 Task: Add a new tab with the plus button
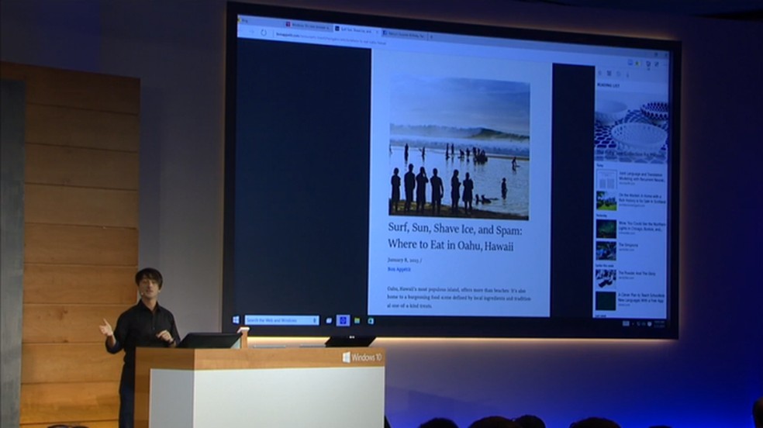point(431,36)
